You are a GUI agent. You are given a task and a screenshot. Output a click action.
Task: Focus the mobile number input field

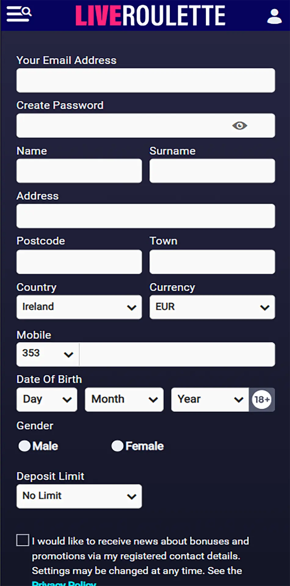click(x=177, y=354)
